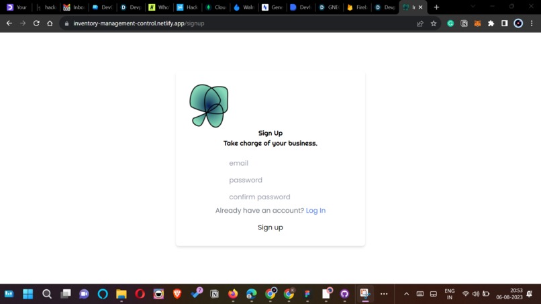Open Windows Start menu
This screenshot has height=304, width=541.
tap(28, 294)
